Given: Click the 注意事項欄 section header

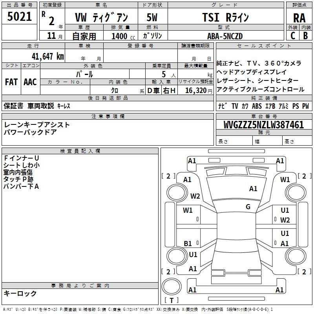Looking at the screenshot, I should (108, 116).
